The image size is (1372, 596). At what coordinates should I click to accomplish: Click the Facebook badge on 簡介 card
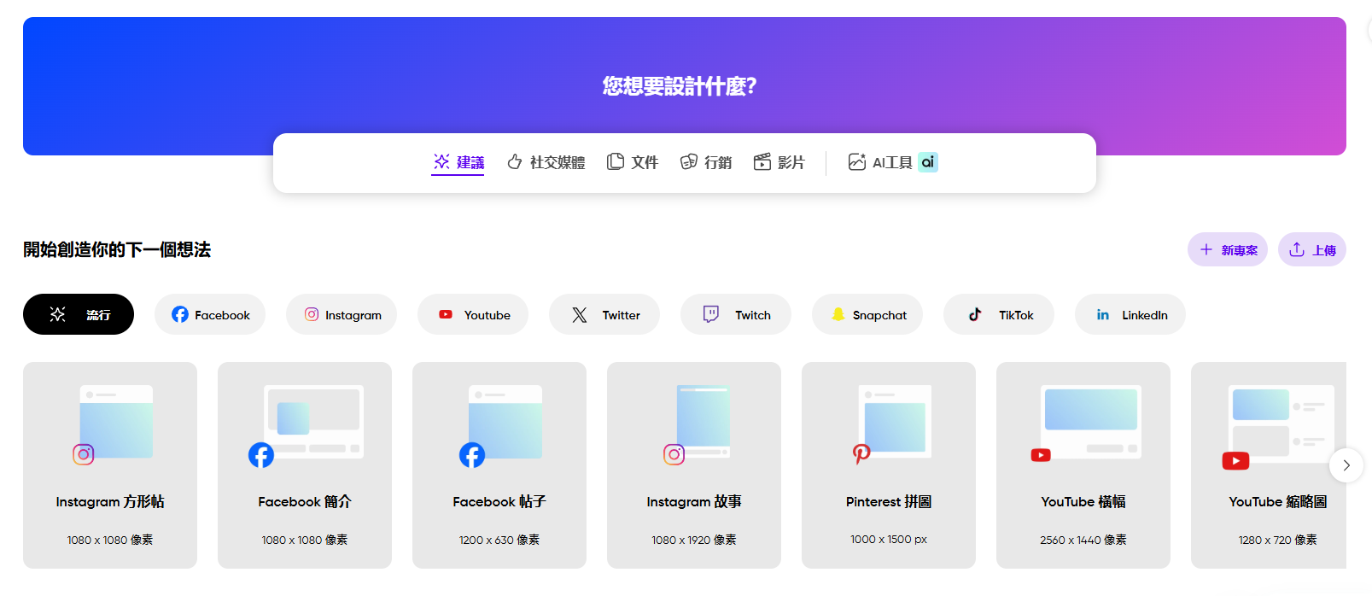tap(261, 455)
